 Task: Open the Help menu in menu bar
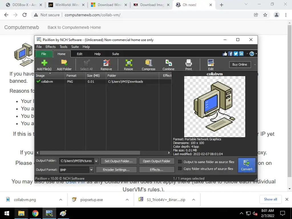click(x=86, y=47)
